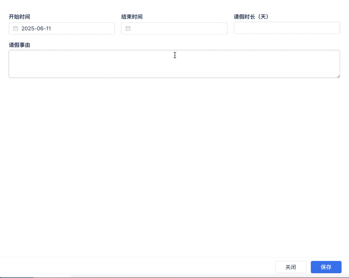This screenshot has height=278, width=349.
Task: Click the 关闭 button
Action: click(x=291, y=267)
